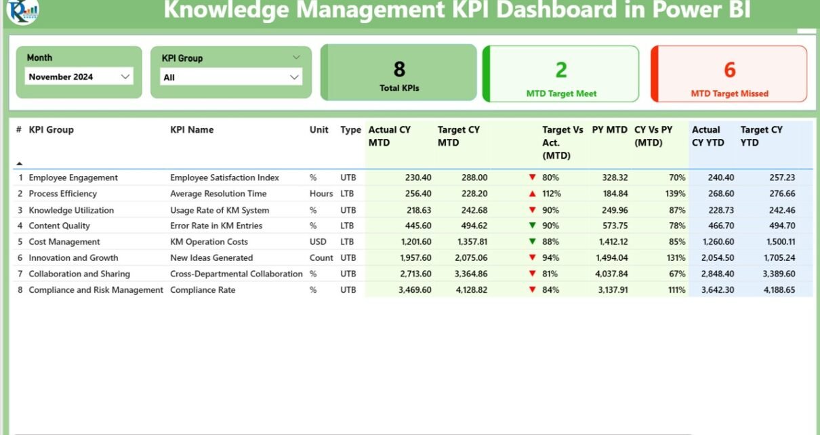Sort by the Target CY YTD column header
This screenshot has height=435, width=820.
762,136
